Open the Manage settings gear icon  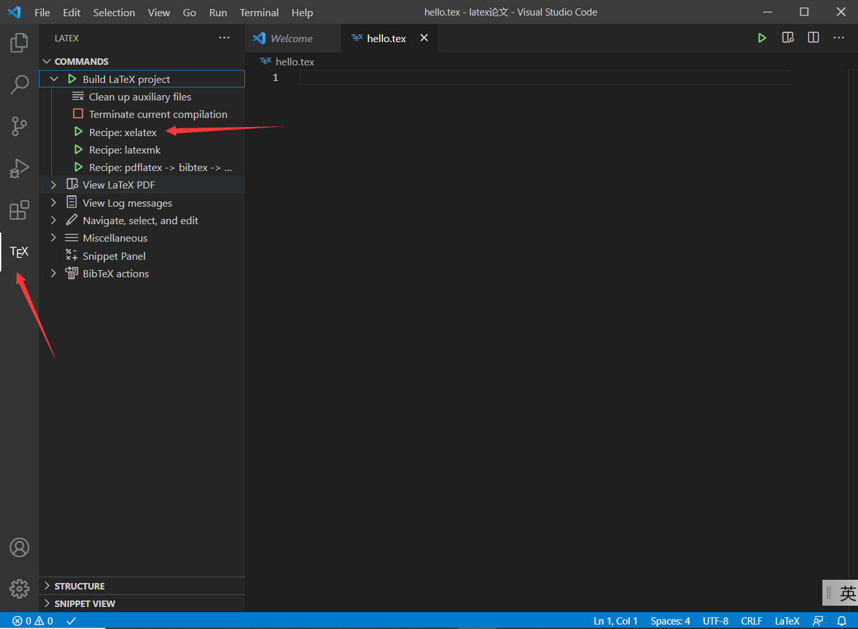pyautogui.click(x=19, y=588)
